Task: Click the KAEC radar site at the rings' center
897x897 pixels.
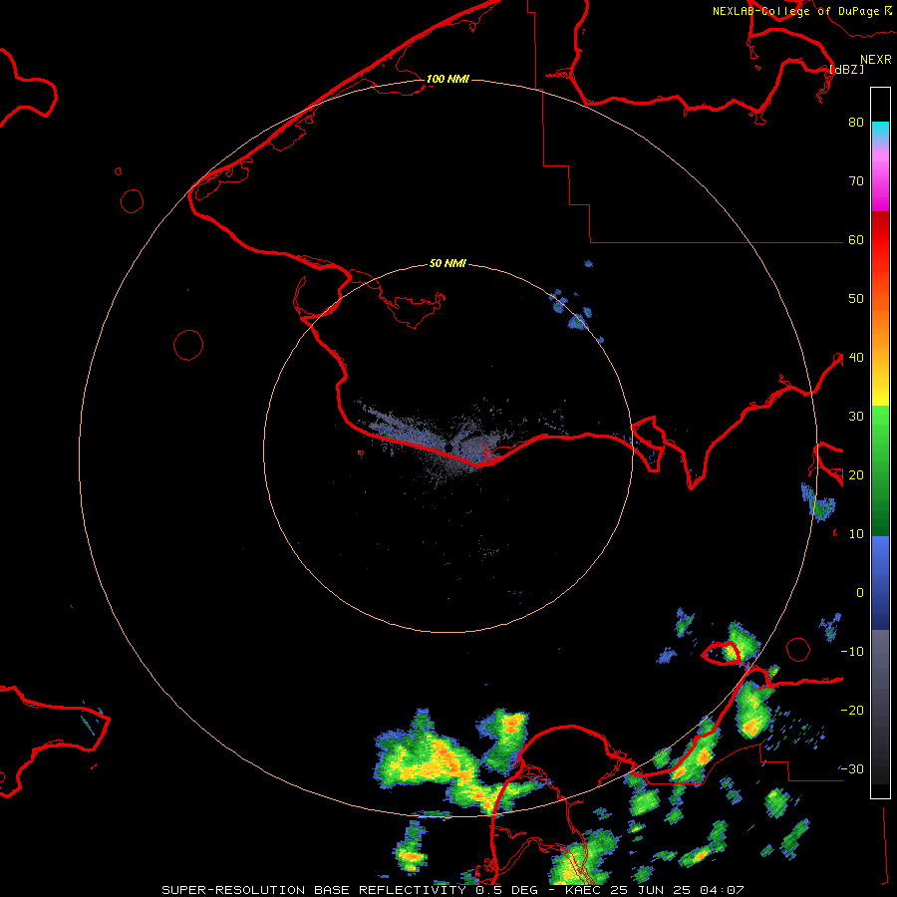Action: click(x=448, y=448)
